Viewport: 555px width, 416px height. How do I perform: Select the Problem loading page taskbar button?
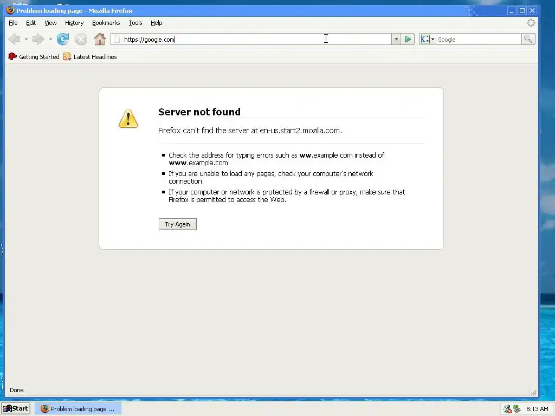[x=78, y=409]
